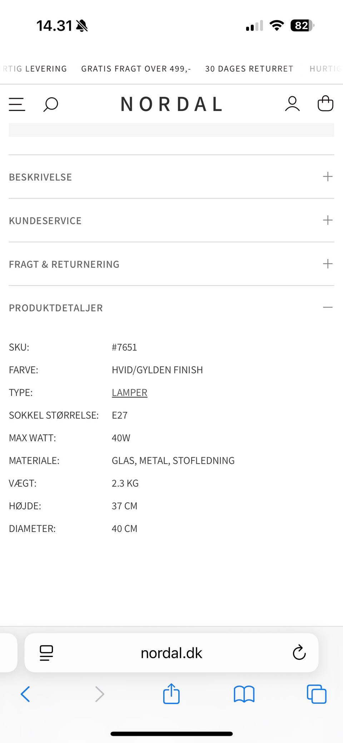Collapse the Produktdetaljer section minus
The width and height of the screenshot is (343, 743).
point(327,307)
